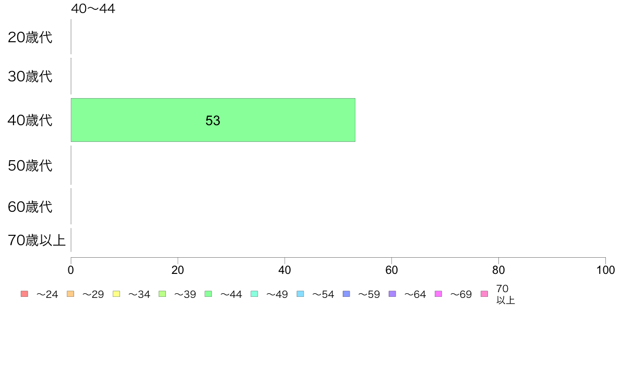Click the 30歳代 category label

pos(30,77)
